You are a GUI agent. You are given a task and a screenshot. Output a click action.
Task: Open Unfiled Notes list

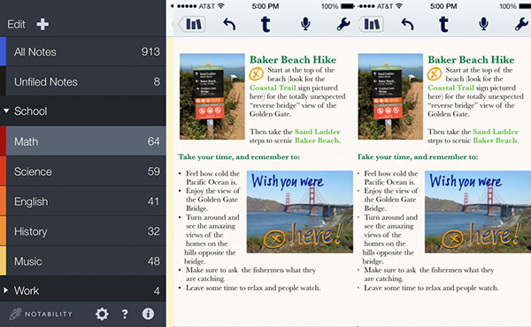point(83,81)
